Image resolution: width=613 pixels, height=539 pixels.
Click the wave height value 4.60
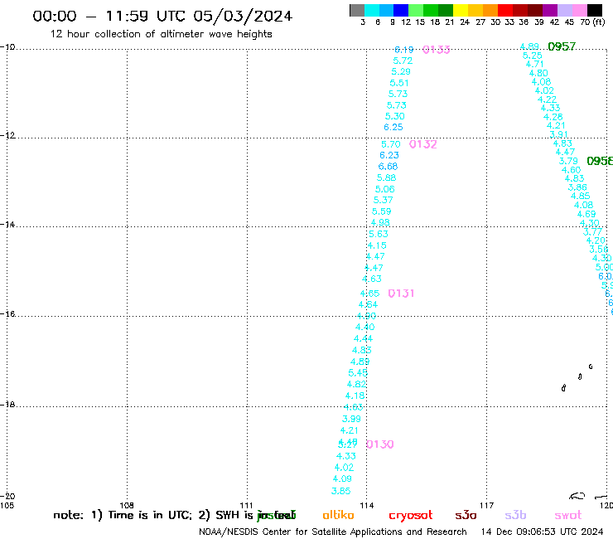tap(572, 170)
